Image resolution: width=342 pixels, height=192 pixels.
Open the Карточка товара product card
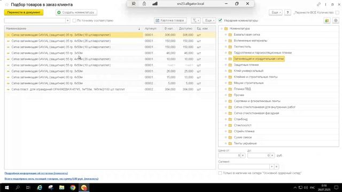tap(170, 20)
